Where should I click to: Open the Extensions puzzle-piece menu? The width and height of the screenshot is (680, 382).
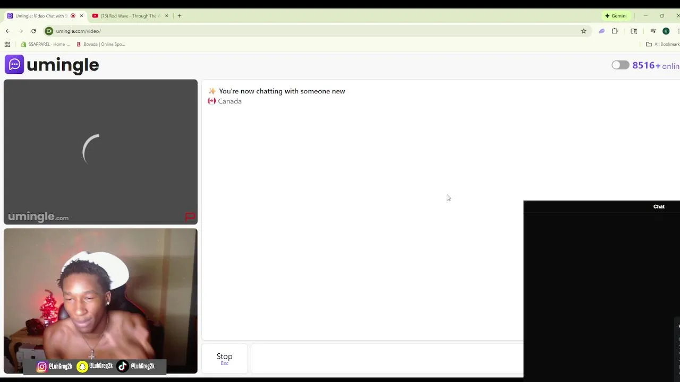[x=615, y=31]
